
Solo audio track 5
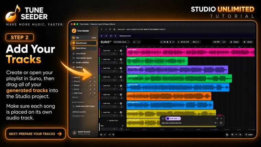(118, 86)
